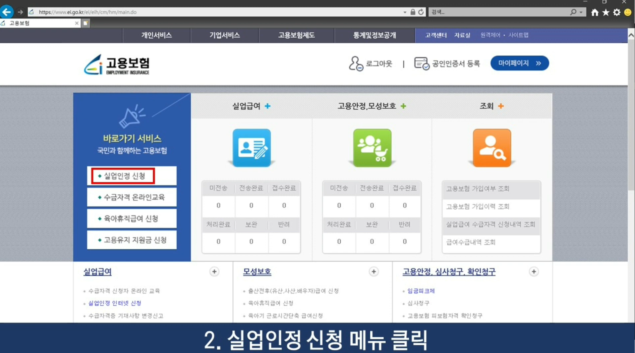
Task: Open the blue 실업급여 ID card icon
Action: pos(251,148)
